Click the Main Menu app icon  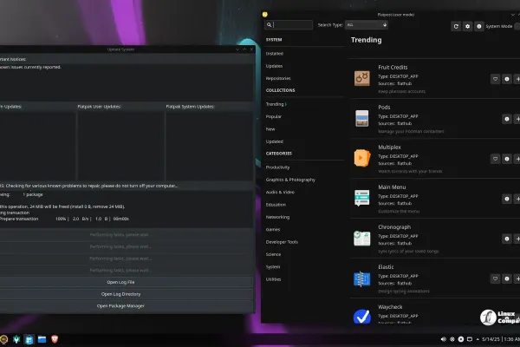click(x=361, y=198)
